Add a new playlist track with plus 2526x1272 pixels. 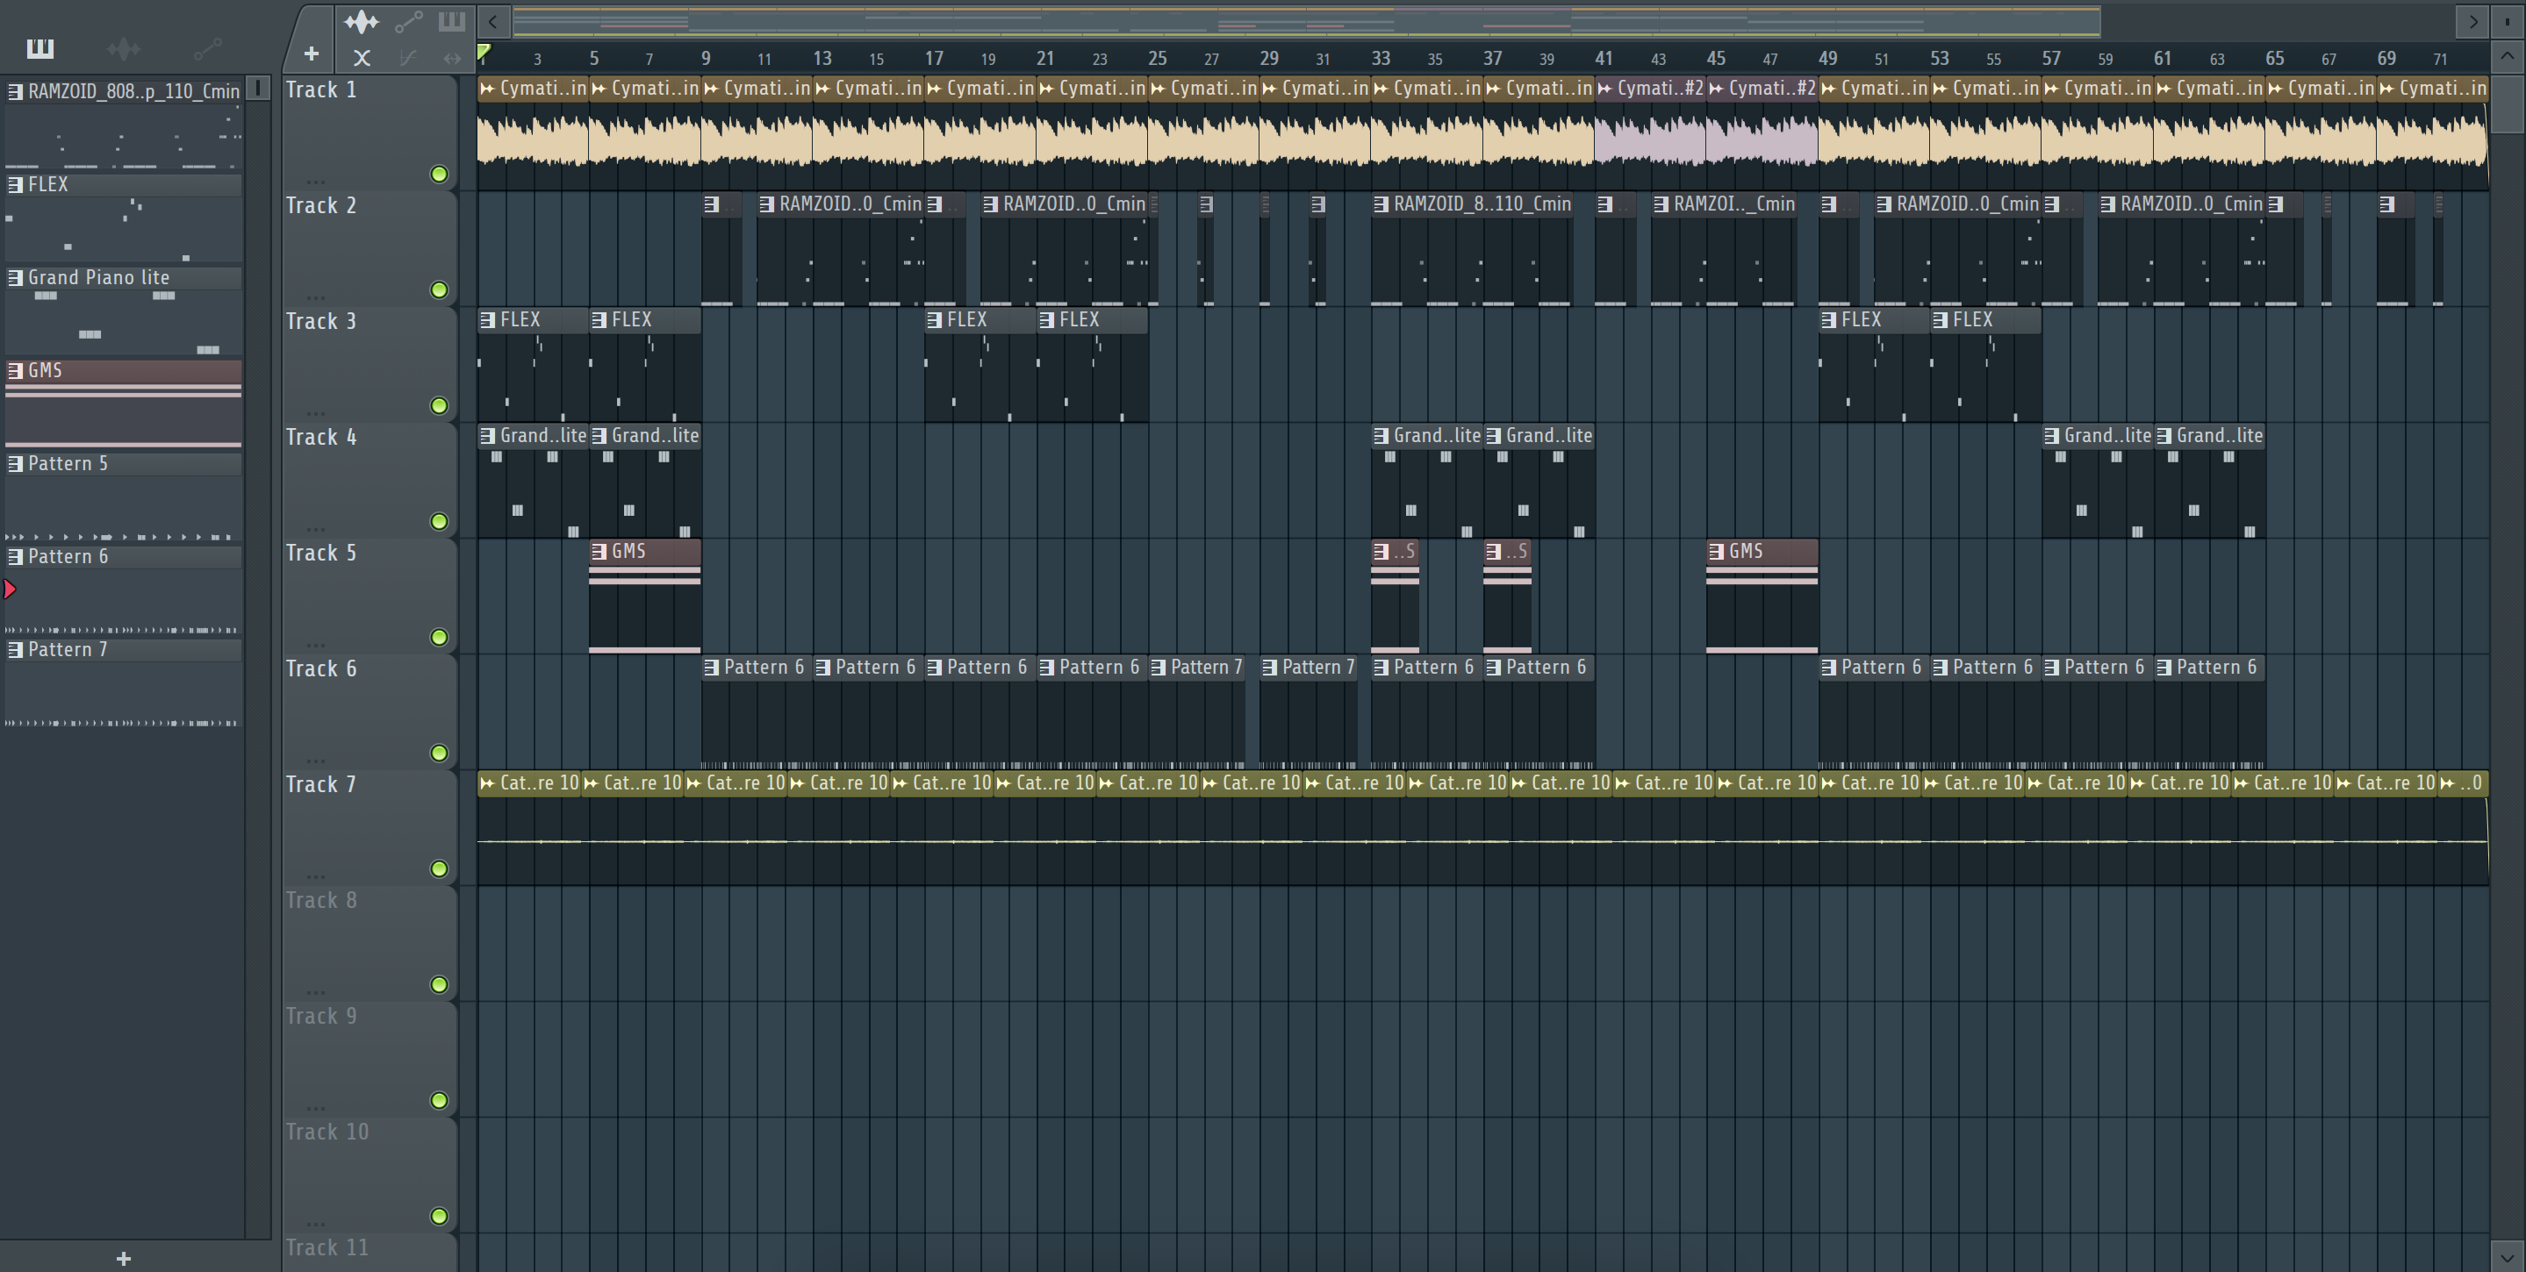[311, 55]
